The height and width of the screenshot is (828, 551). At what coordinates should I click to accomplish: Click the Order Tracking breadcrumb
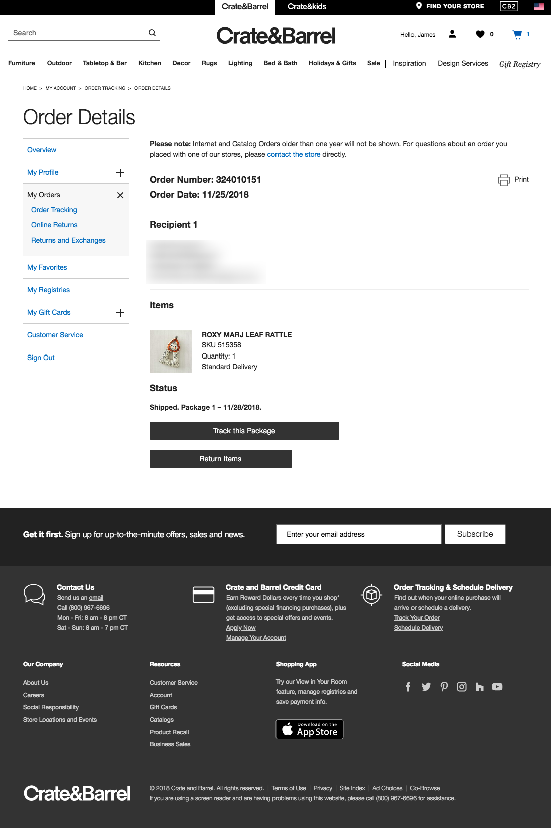(105, 88)
